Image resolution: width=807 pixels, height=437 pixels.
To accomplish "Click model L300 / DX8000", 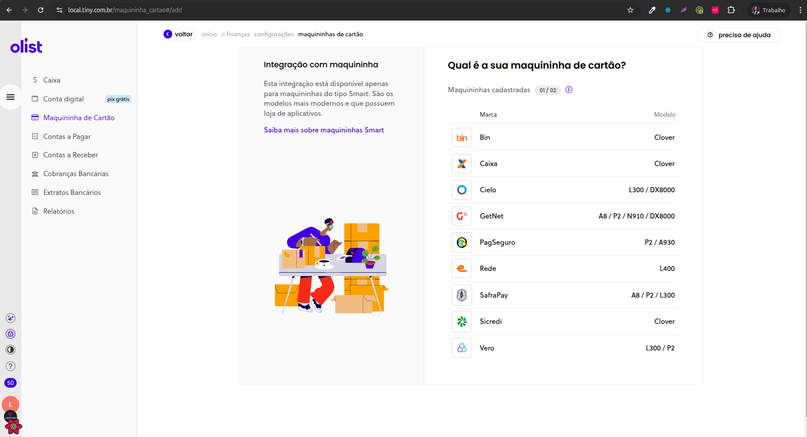I will click(x=652, y=190).
